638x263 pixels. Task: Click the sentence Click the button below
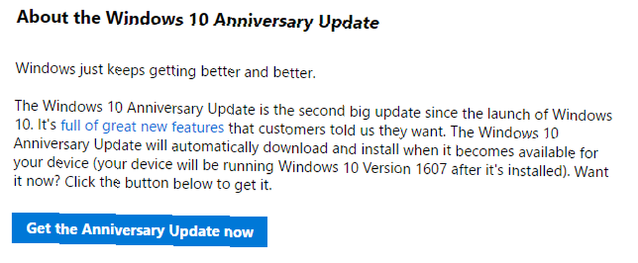tap(168, 183)
